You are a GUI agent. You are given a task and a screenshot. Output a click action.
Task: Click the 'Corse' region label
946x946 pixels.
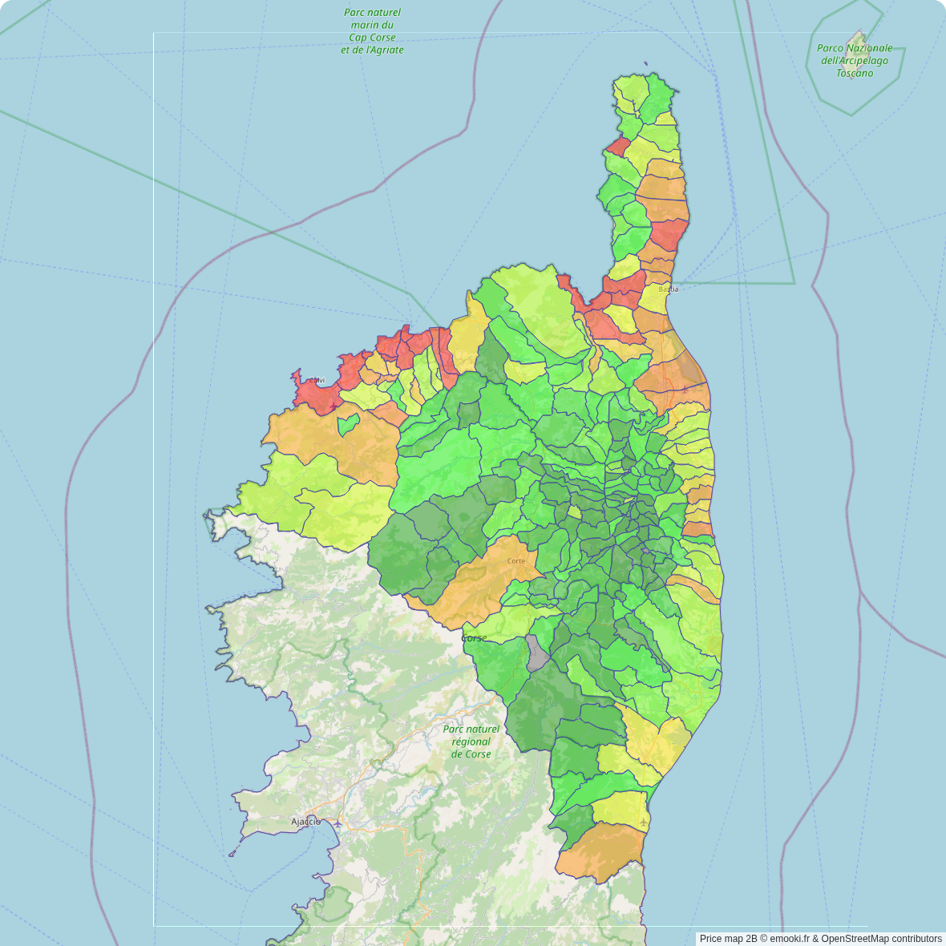tap(474, 638)
